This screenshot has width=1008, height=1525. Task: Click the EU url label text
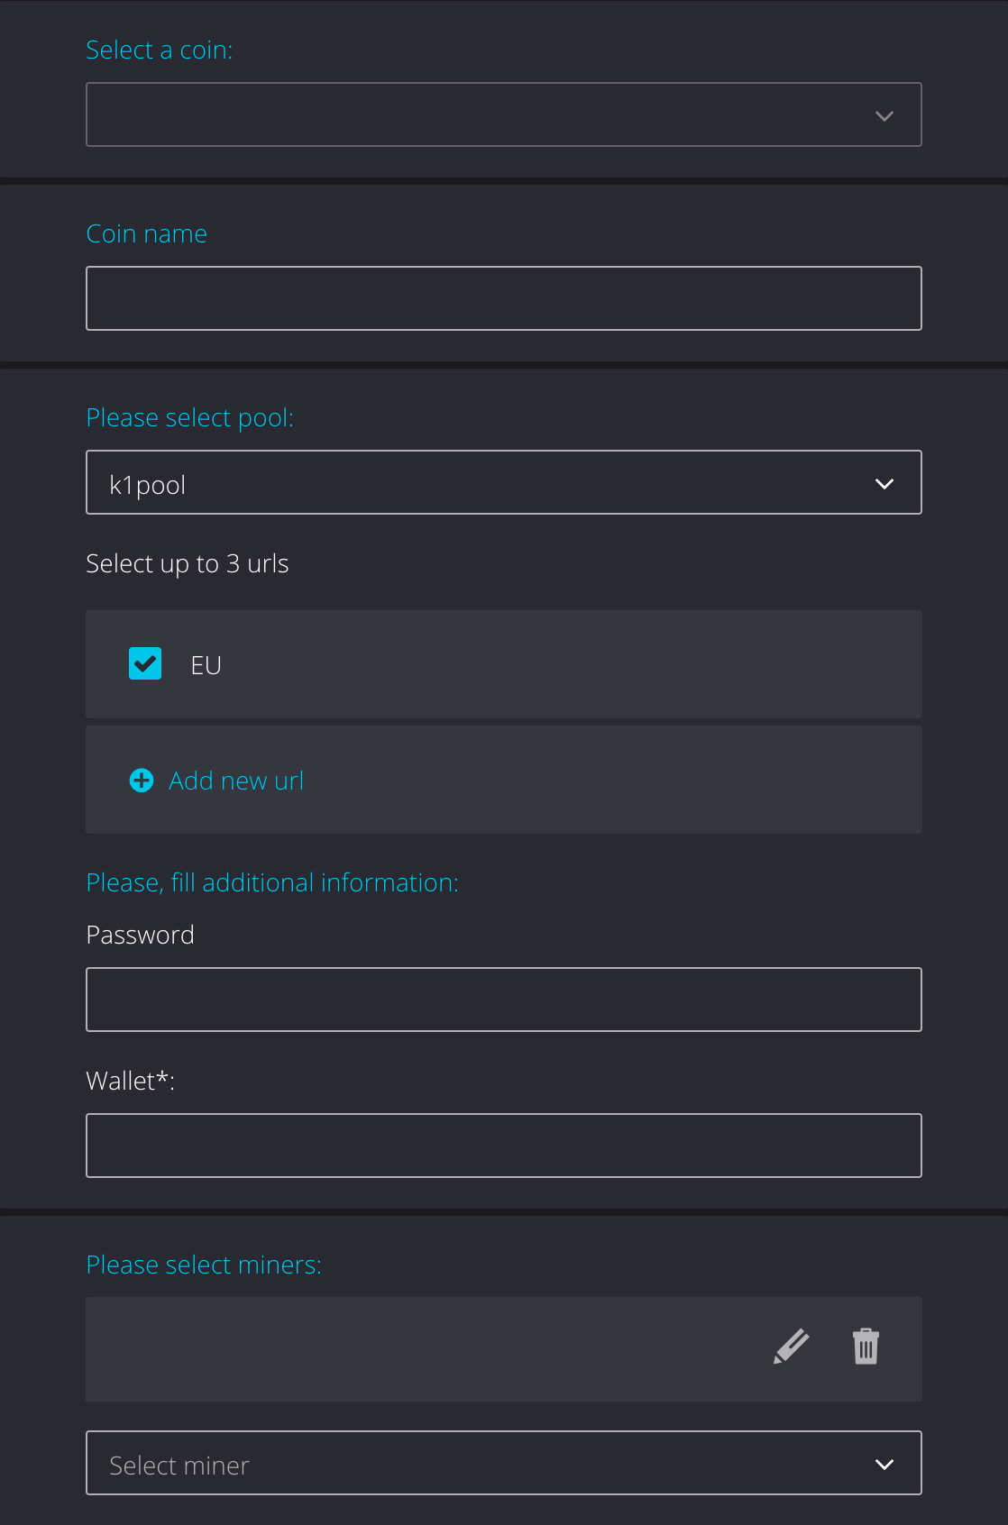point(206,665)
